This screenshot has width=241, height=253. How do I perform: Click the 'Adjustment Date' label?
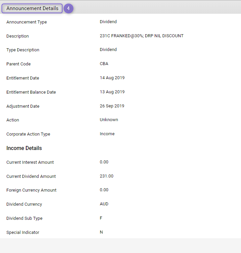coord(23,106)
